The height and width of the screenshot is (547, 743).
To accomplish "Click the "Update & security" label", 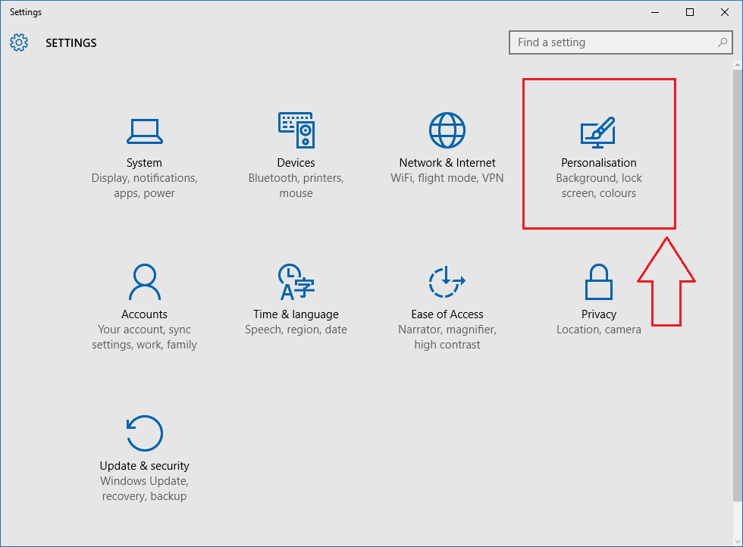I will tap(145, 466).
